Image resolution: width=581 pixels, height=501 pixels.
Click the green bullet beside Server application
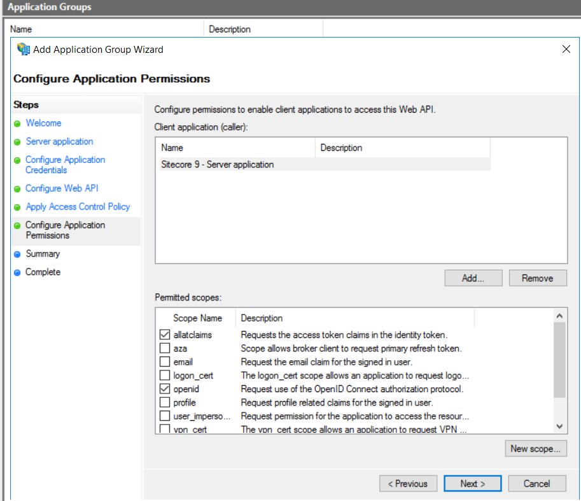(x=17, y=142)
